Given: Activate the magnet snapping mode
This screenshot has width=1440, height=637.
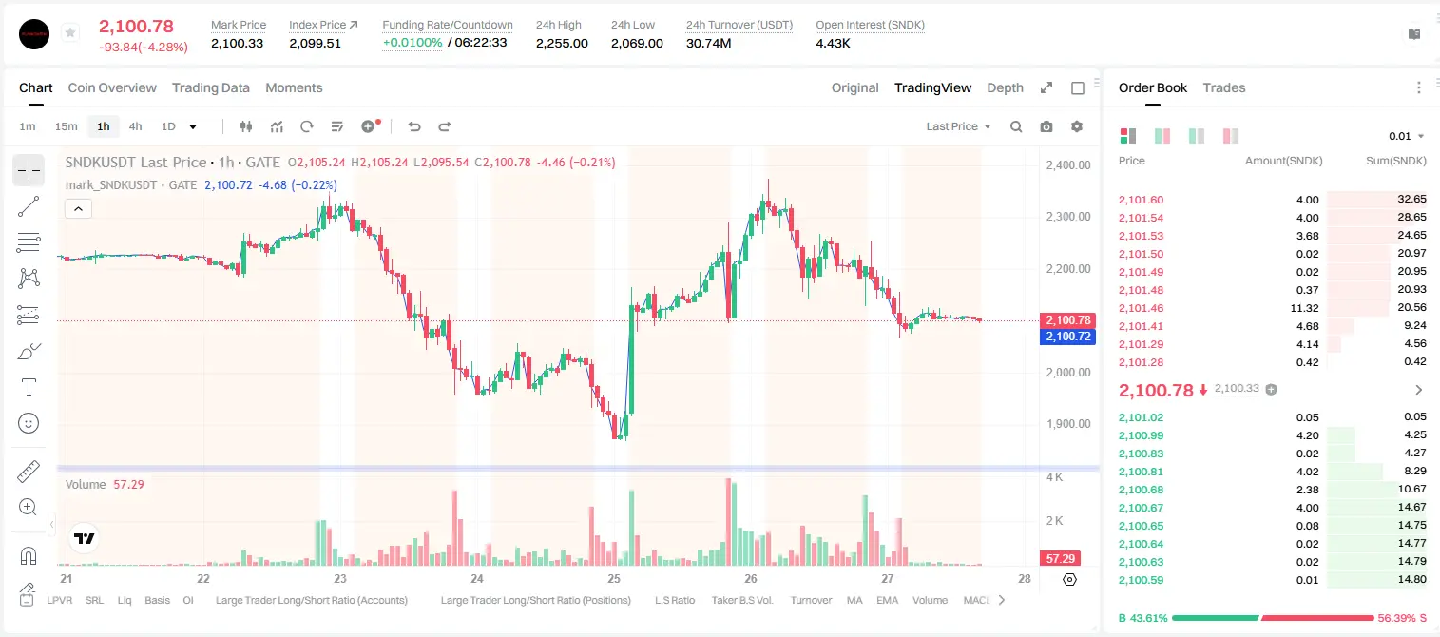Looking at the screenshot, I should tap(29, 555).
